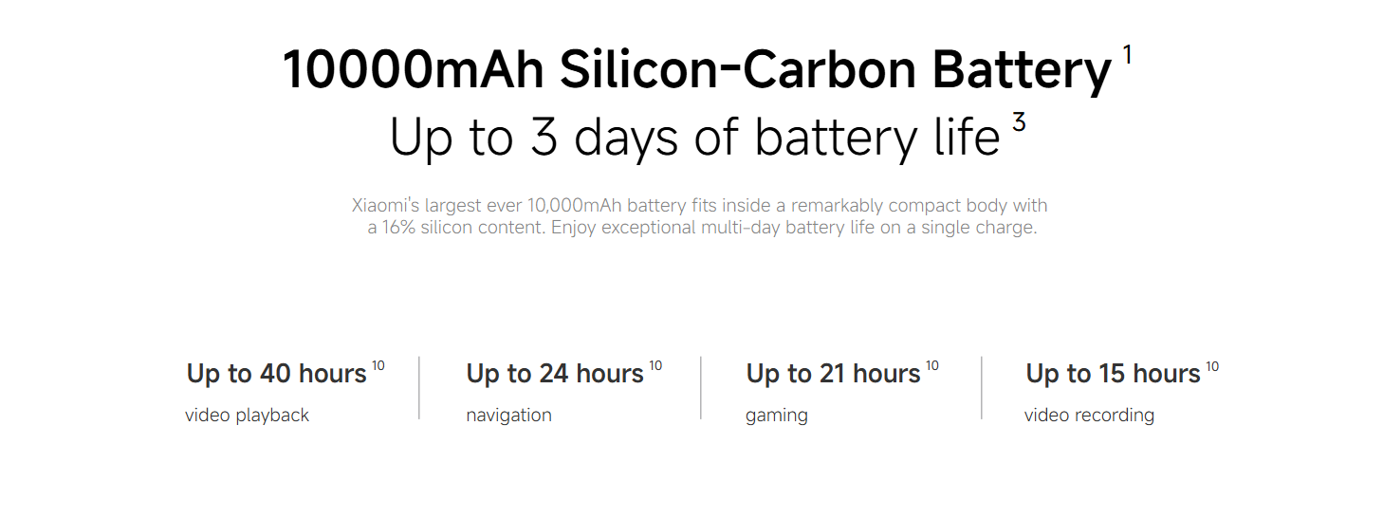Open footnote 10 next to 15 hours
Screen dimensions: 1383x518
point(1211,366)
